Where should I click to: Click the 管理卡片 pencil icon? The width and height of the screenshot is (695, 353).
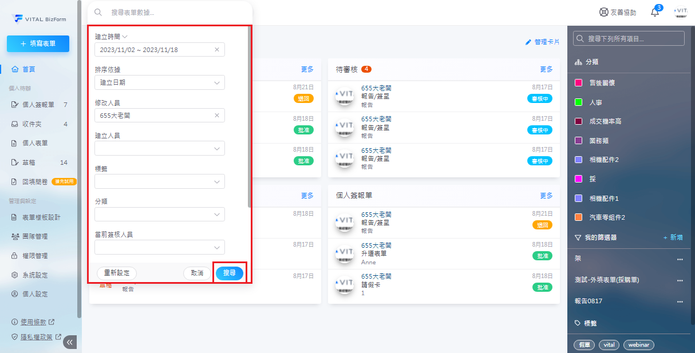pos(528,42)
